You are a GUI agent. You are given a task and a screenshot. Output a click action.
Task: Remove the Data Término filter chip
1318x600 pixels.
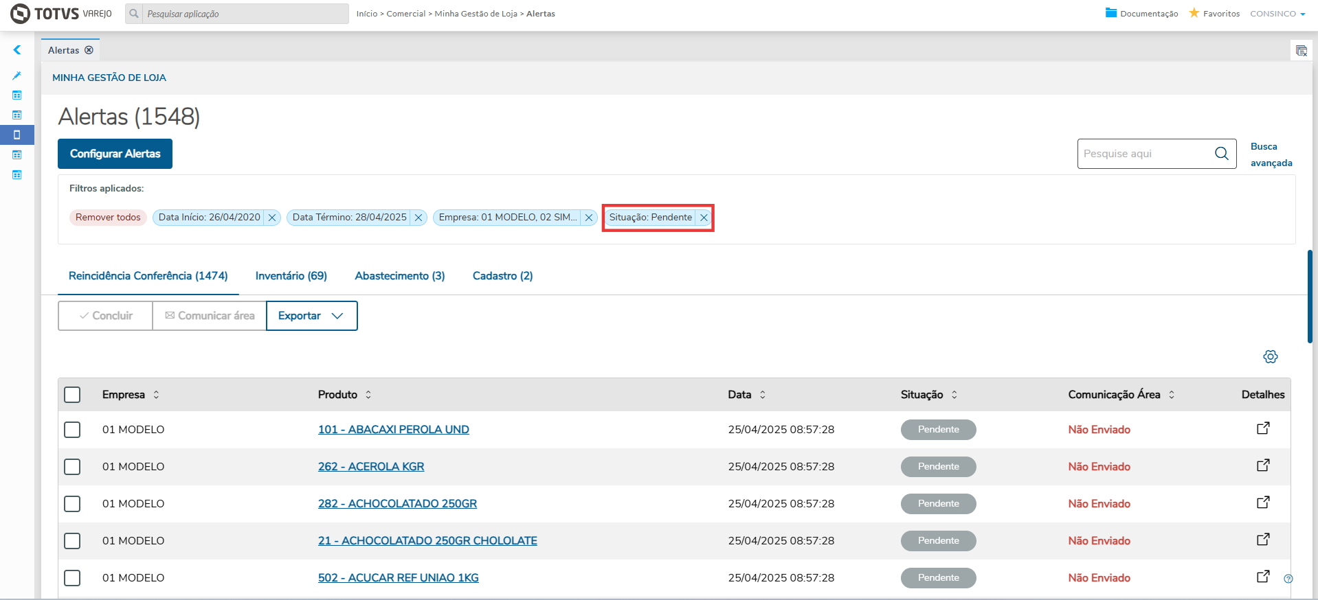418,218
